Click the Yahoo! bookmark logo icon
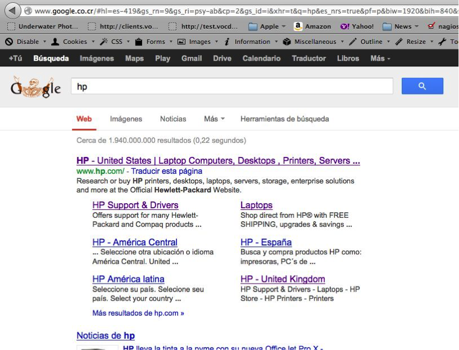The height and width of the screenshot is (350, 459). [x=344, y=26]
